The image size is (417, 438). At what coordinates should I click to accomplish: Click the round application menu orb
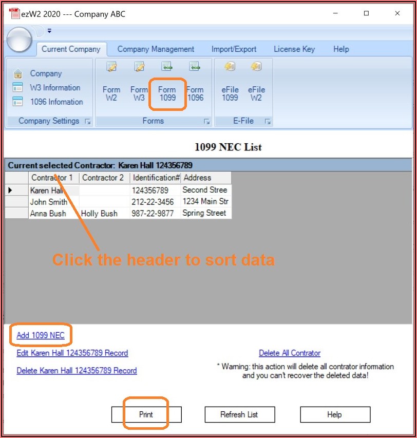point(19,40)
